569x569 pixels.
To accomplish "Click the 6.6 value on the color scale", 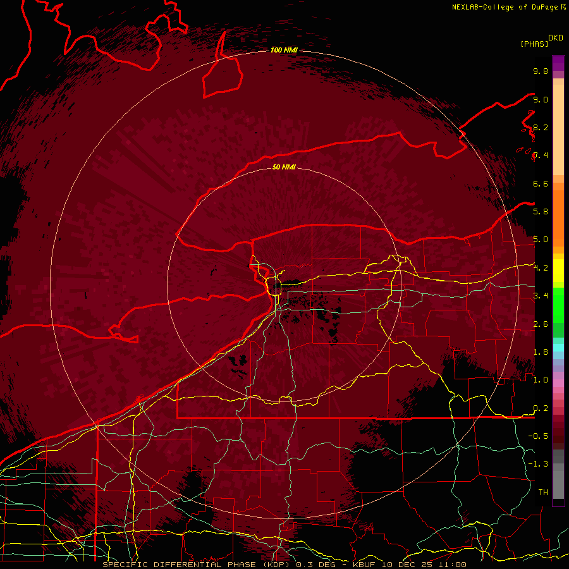I will [541, 183].
